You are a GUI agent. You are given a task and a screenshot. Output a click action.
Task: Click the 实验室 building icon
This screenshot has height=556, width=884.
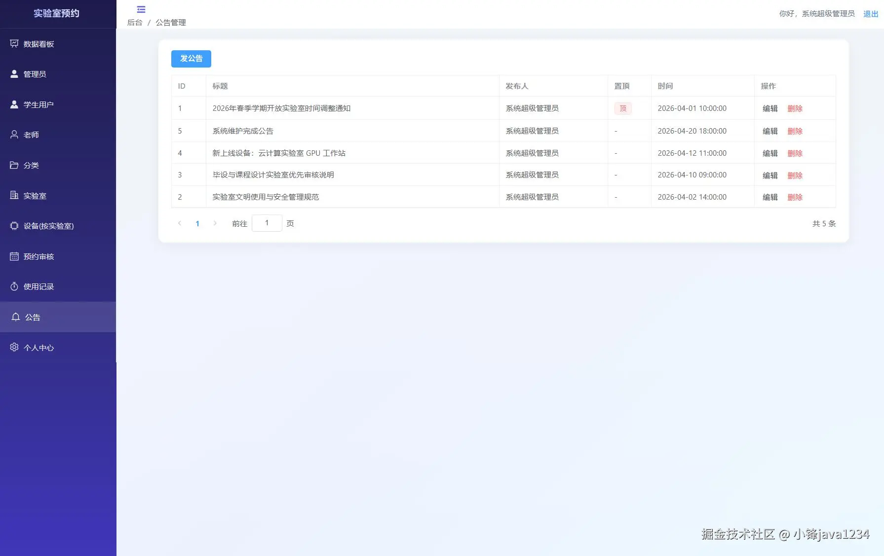pos(14,196)
